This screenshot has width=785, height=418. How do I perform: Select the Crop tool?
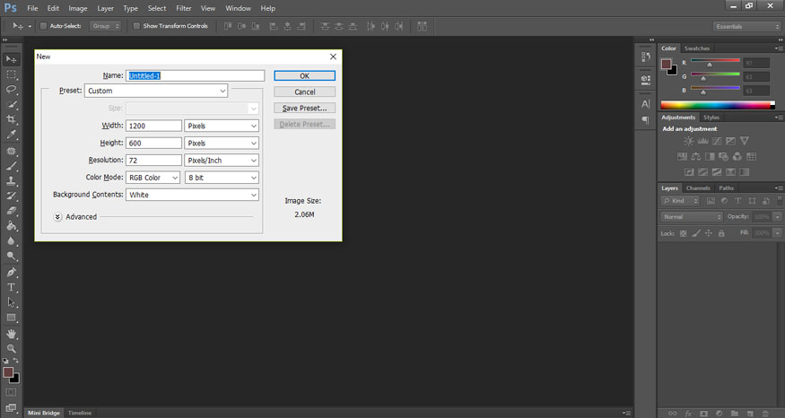pyautogui.click(x=12, y=119)
